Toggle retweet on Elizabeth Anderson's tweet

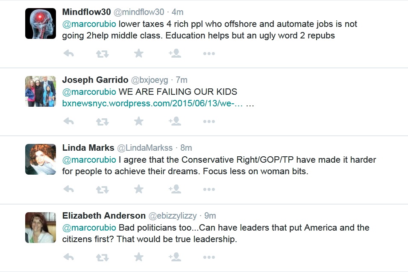[102, 257]
